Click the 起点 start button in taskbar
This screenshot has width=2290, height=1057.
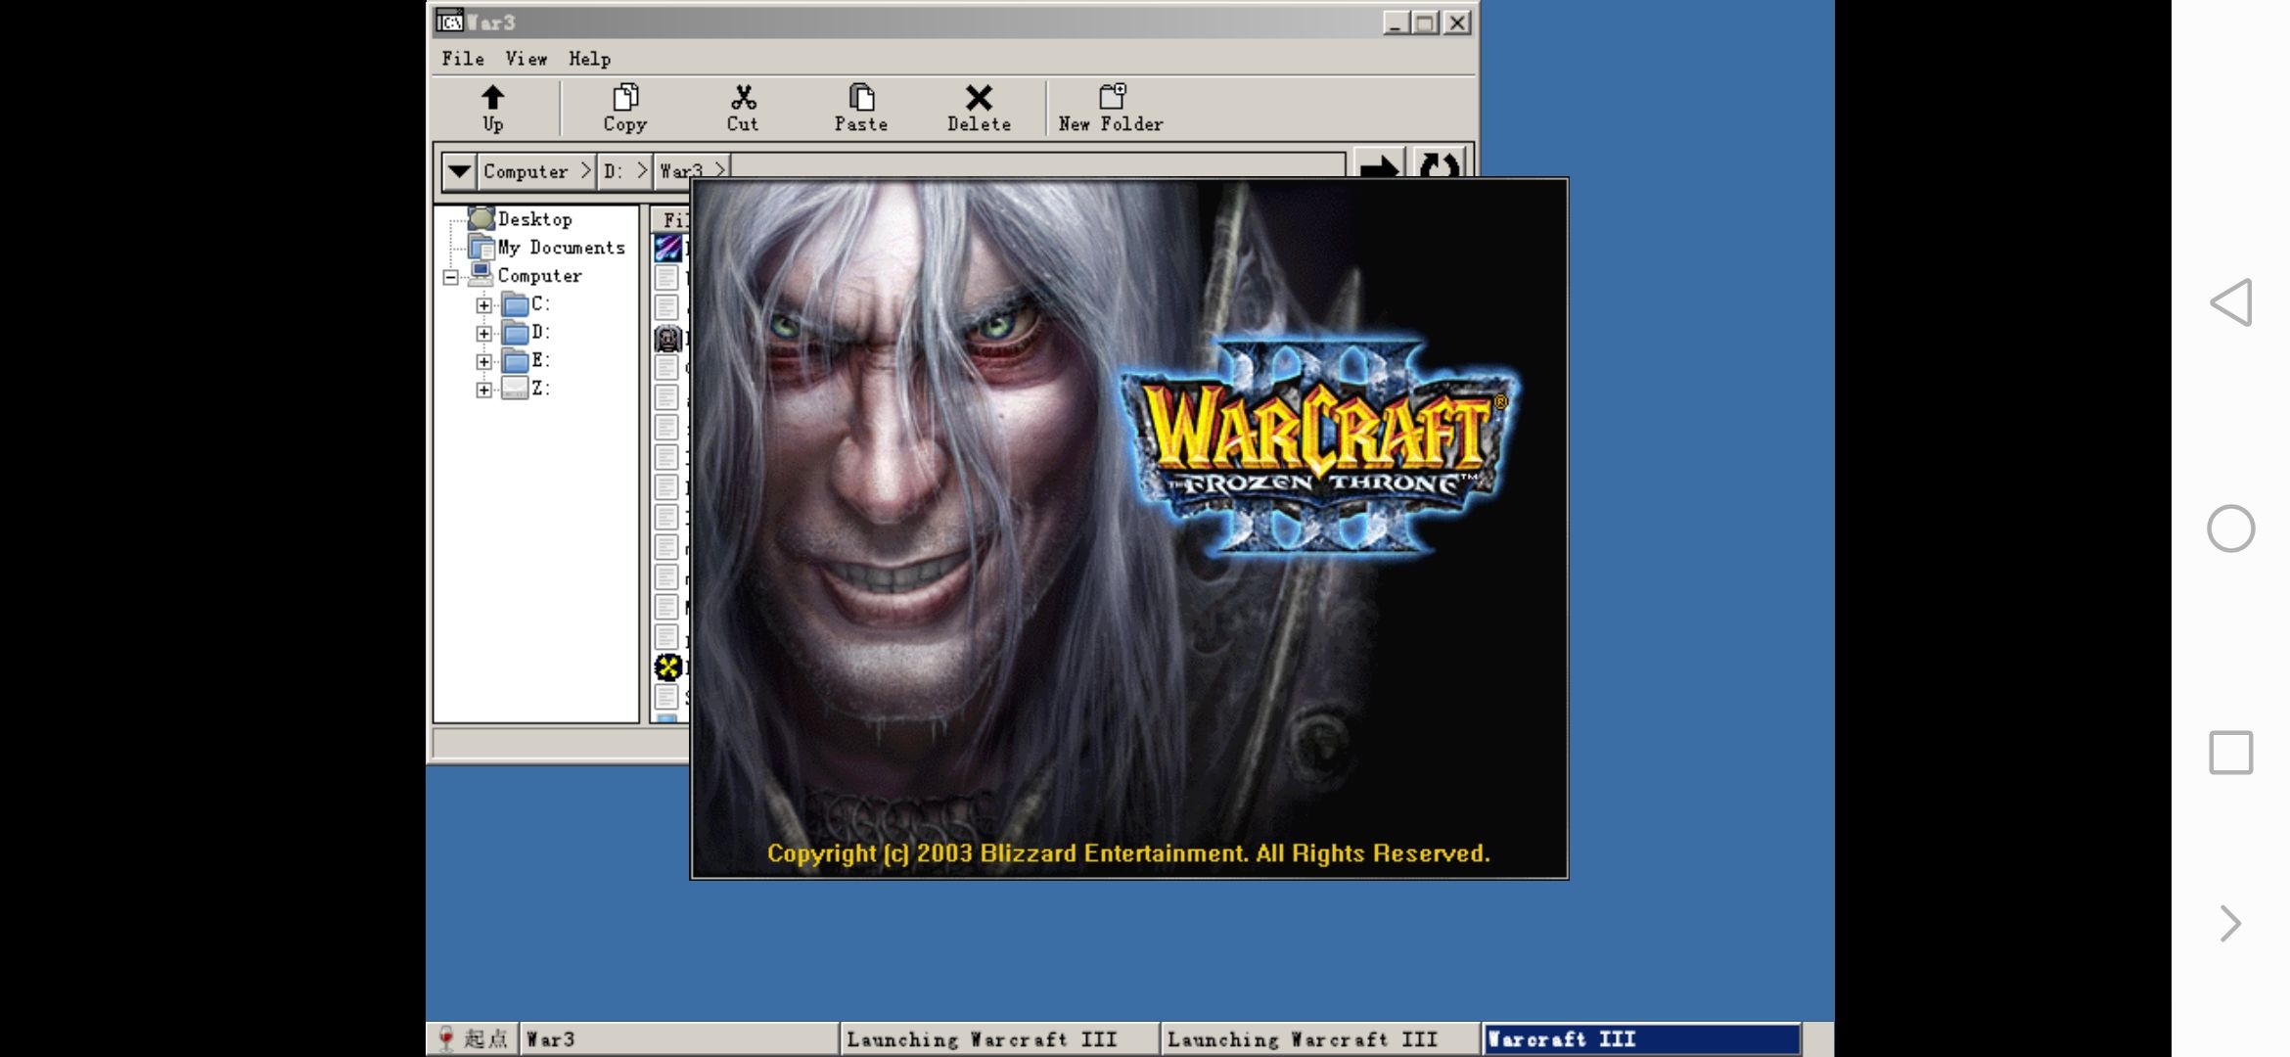click(473, 1038)
